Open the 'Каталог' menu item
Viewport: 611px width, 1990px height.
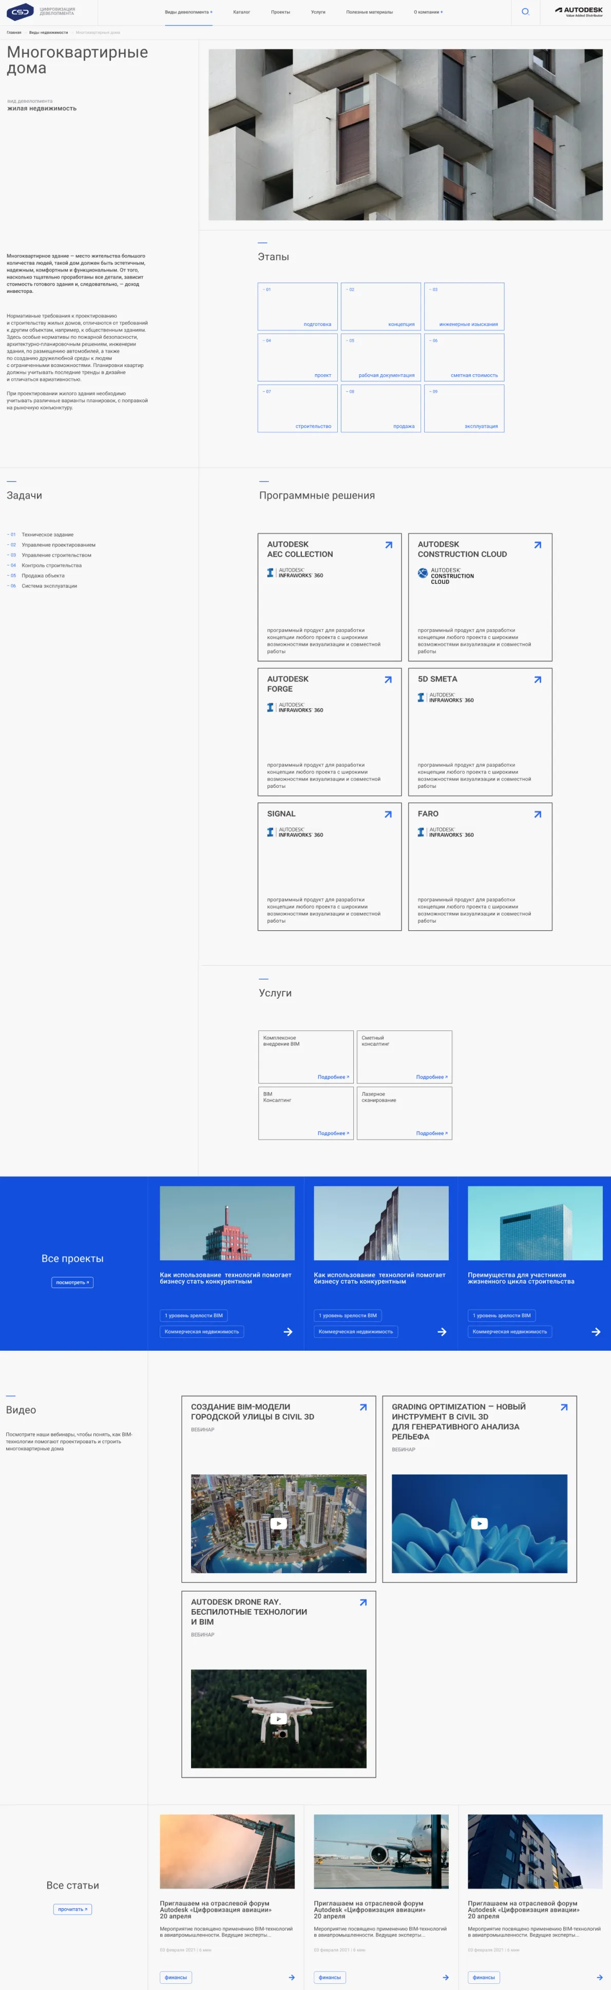[241, 12]
